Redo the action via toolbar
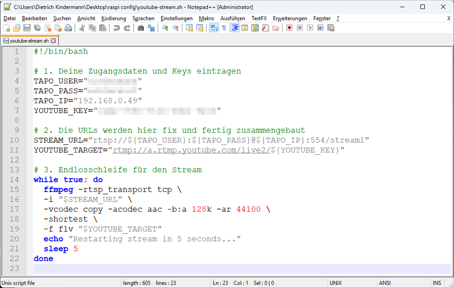Viewport: 454px width, 288px height. [x=127, y=28]
